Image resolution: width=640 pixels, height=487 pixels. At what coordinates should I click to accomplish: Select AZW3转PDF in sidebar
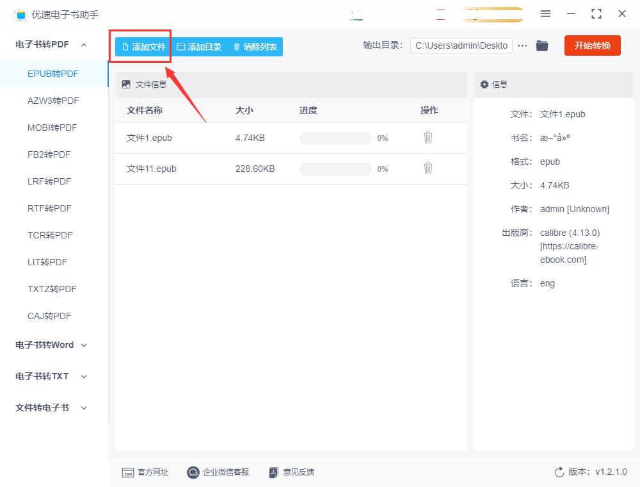pos(53,101)
